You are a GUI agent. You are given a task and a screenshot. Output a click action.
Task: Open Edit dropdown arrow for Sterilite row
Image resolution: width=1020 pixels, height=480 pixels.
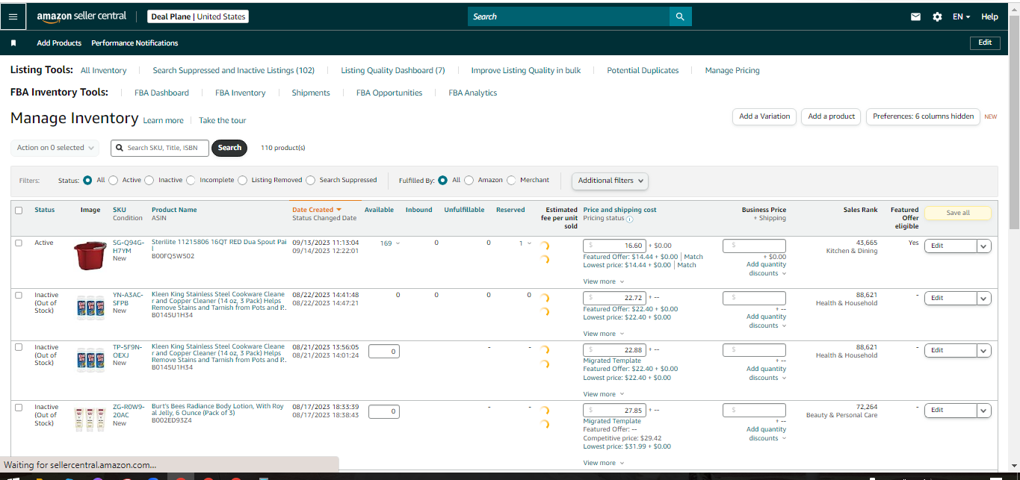(x=983, y=246)
